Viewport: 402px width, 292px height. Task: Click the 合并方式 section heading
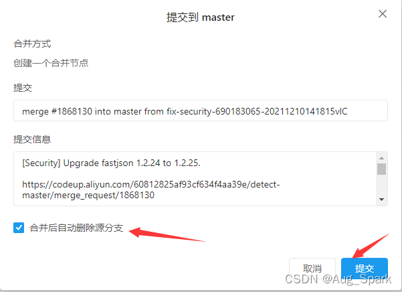point(32,44)
